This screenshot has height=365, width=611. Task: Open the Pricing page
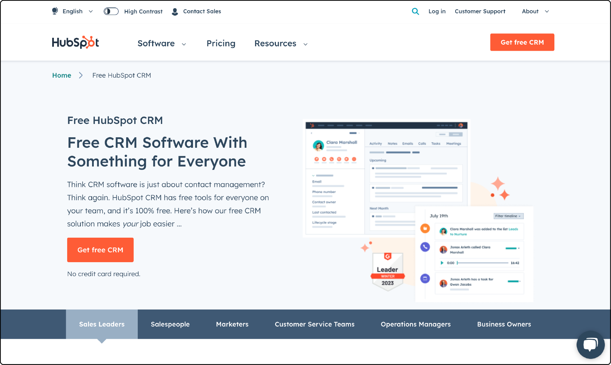pyautogui.click(x=221, y=43)
